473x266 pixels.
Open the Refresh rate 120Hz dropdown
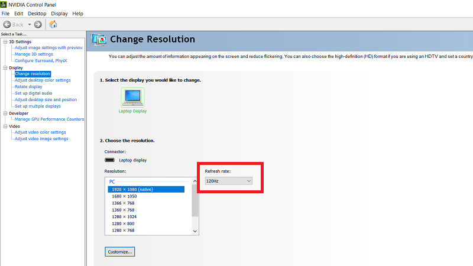pos(228,181)
